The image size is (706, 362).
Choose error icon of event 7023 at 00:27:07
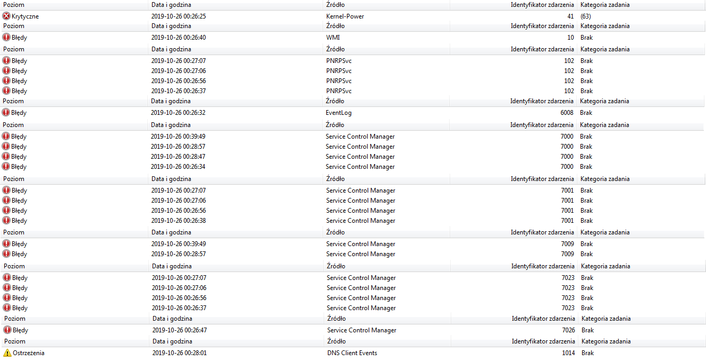7,278
